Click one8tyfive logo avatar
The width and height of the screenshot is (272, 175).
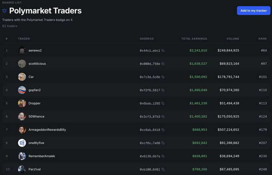pos(22,143)
